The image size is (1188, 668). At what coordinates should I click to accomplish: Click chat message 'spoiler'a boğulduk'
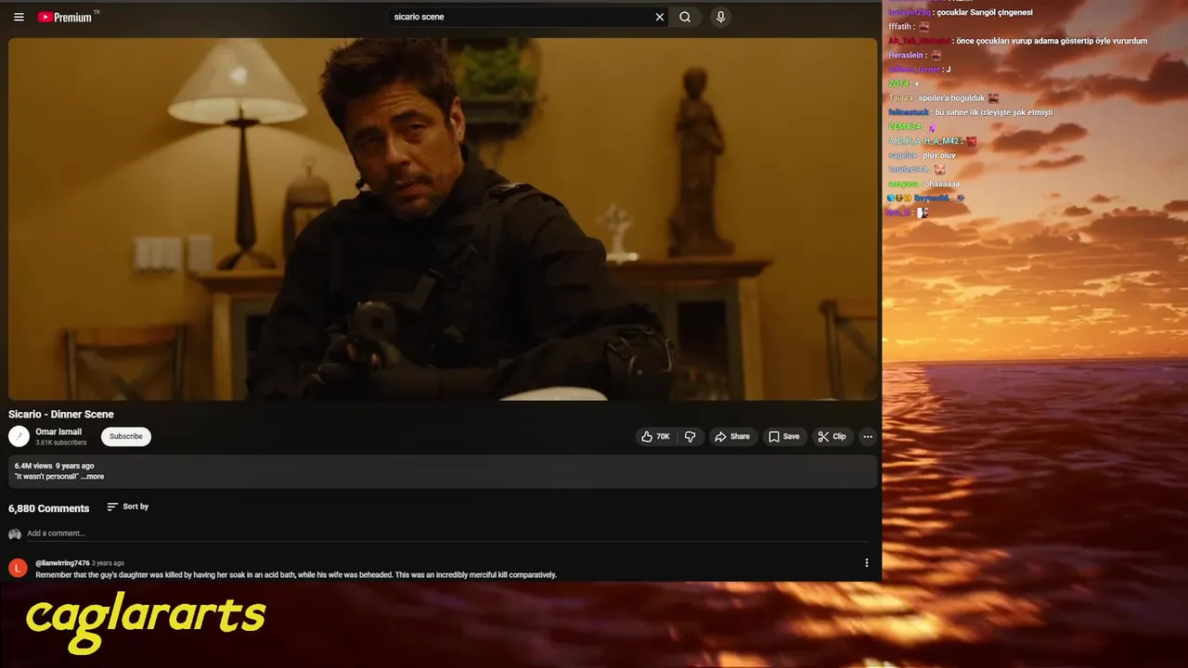(952, 98)
